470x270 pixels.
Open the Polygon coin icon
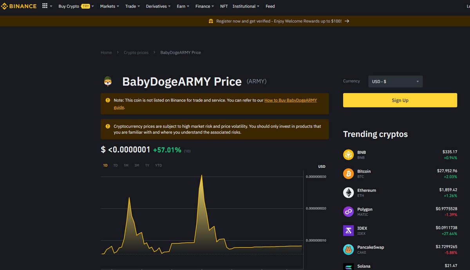click(348, 212)
